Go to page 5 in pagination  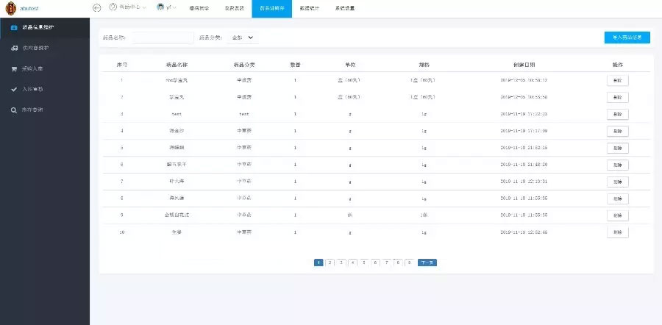(x=364, y=262)
